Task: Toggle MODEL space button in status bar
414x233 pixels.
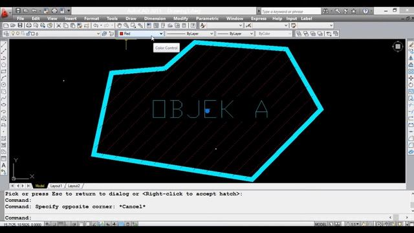Action: (320, 225)
